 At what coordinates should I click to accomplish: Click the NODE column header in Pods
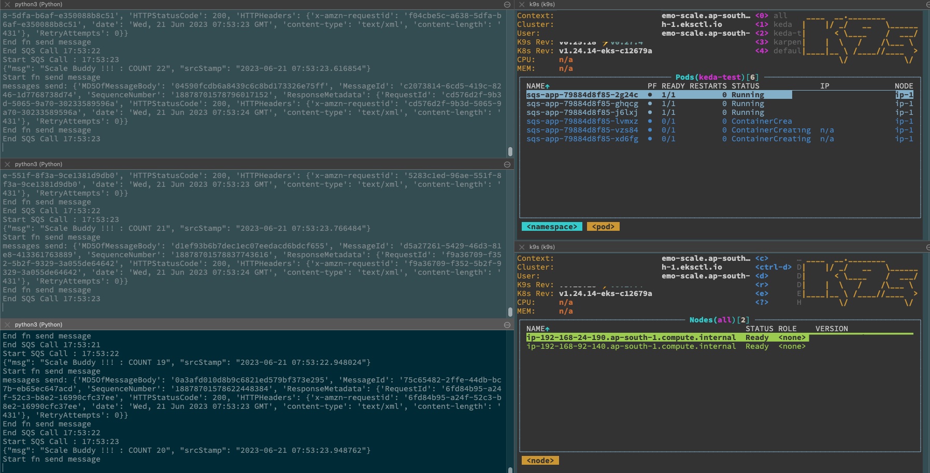point(904,86)
